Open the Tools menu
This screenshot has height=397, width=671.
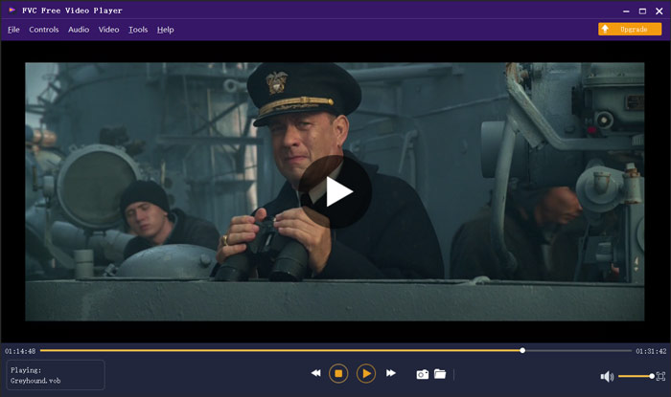[x=138, y=30]
